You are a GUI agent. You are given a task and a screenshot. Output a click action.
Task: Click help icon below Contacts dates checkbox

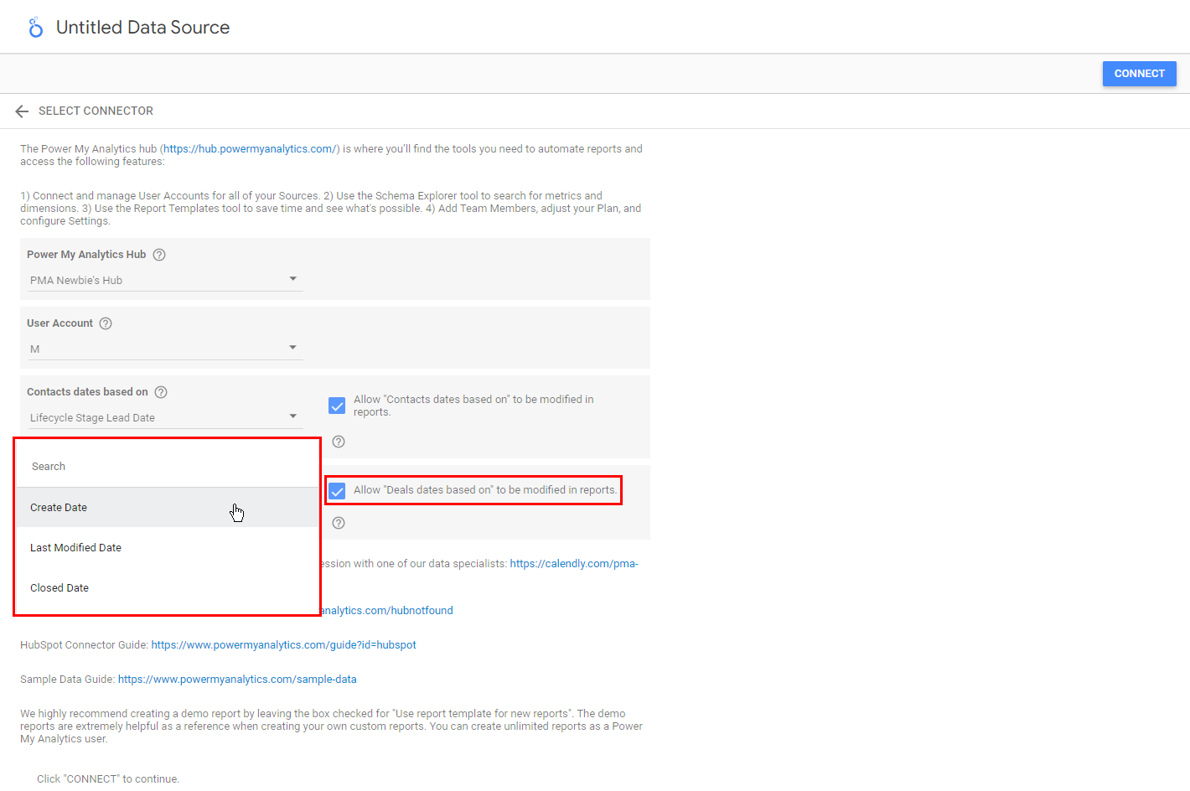pos(339,442)
